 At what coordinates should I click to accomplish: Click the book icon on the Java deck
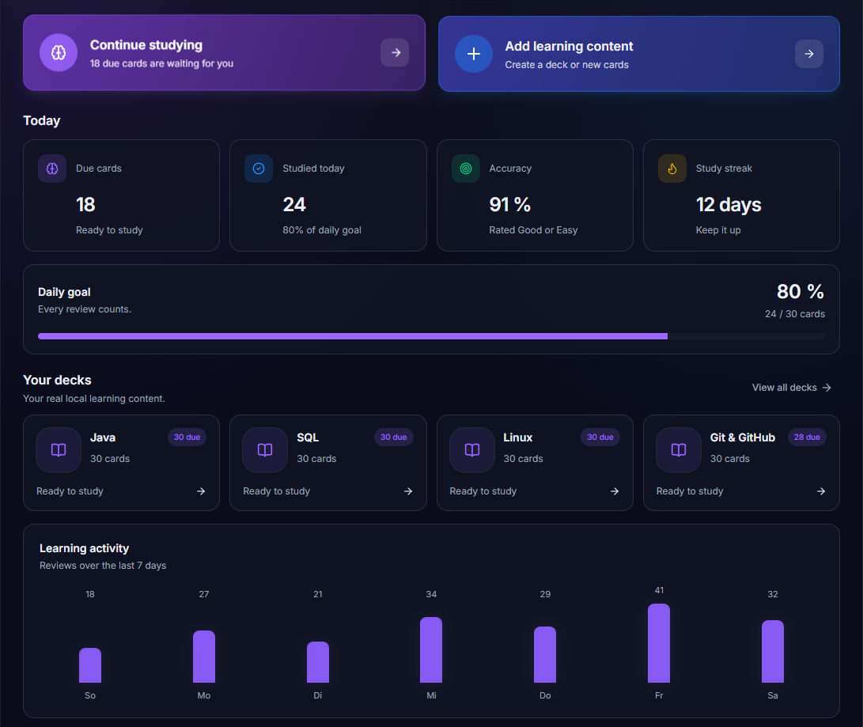[59, 450]
